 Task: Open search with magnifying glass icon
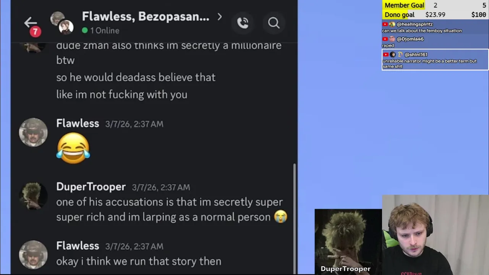[x=274, y=23]
